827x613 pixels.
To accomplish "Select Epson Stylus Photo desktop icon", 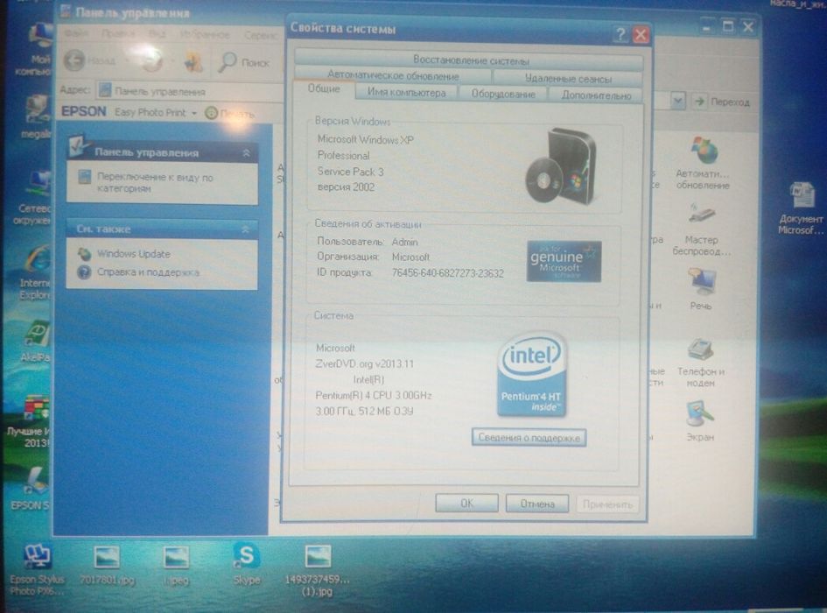I will (37, 570).
